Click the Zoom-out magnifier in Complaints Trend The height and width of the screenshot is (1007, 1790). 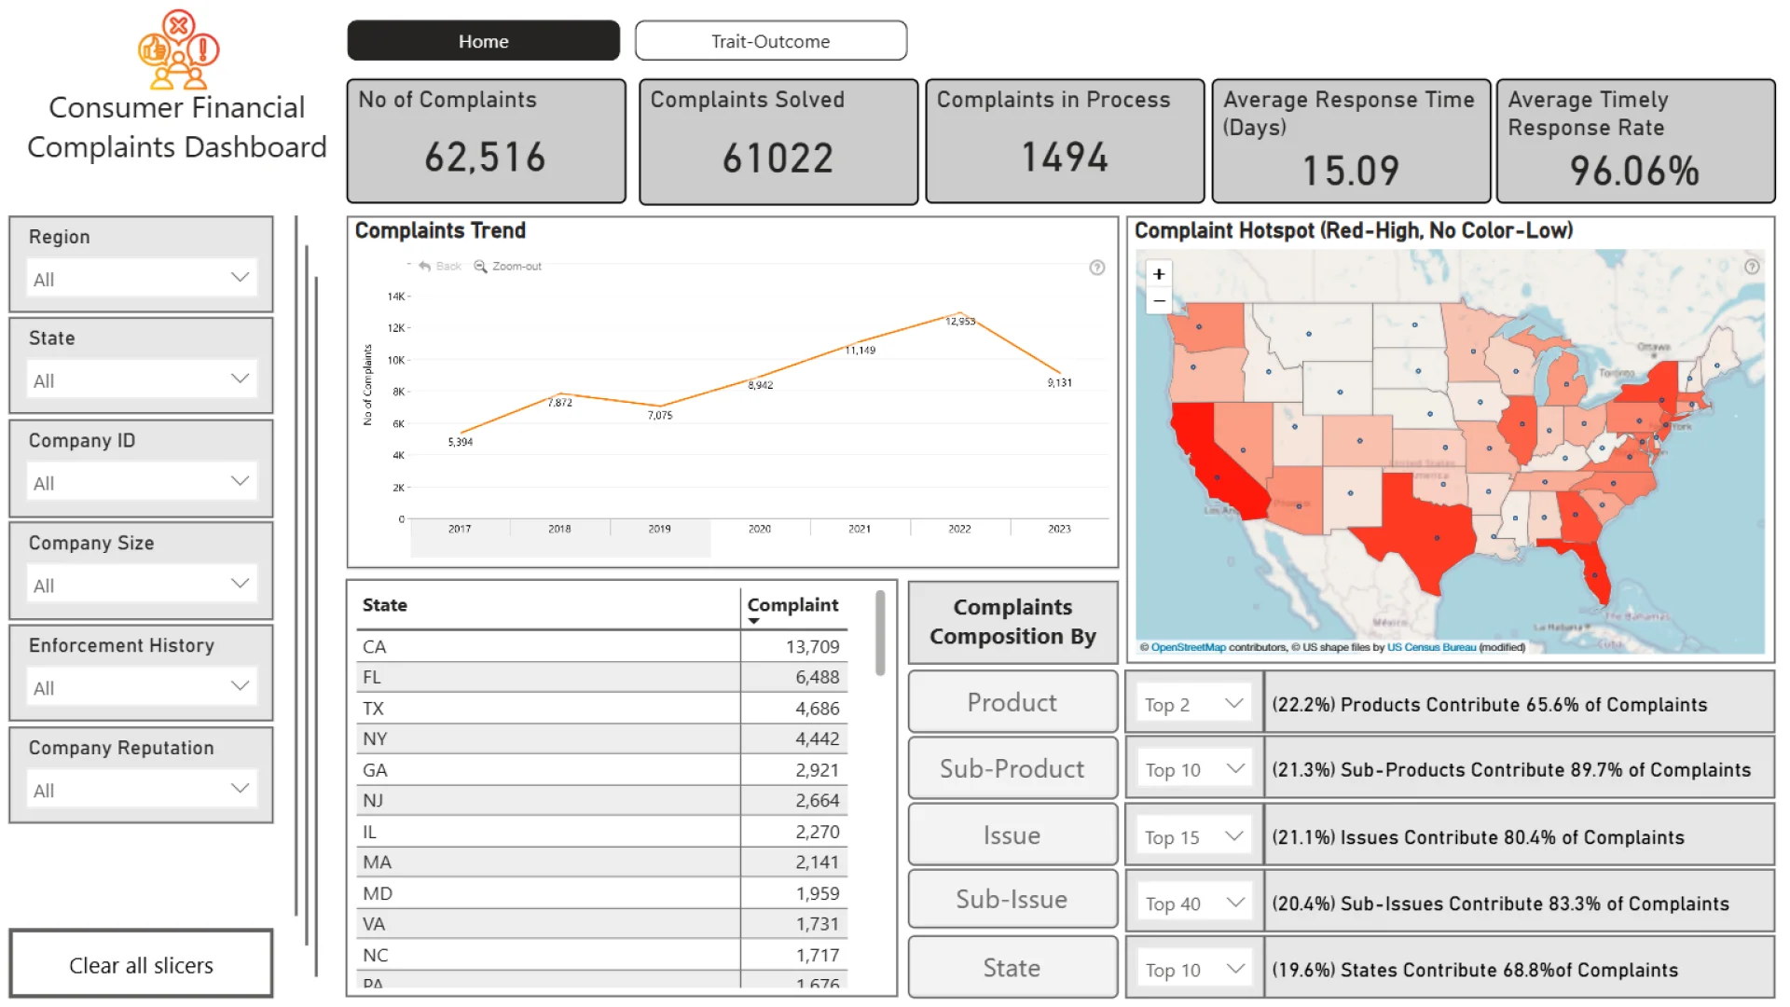point(481,267)
